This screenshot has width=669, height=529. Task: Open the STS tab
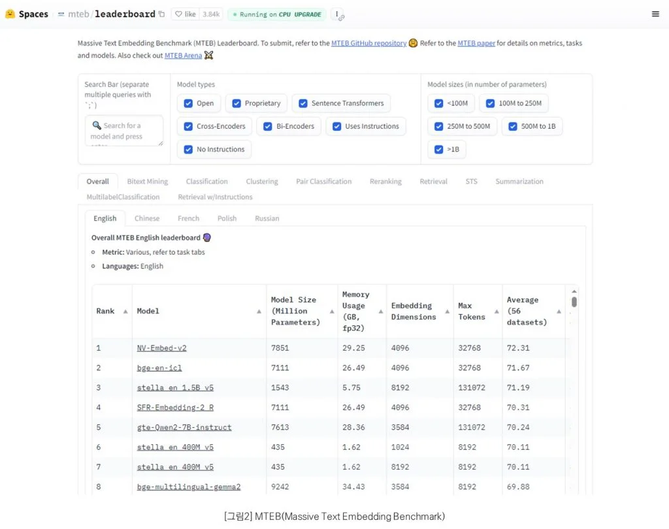pyautogui.click(x=472, y=182)
